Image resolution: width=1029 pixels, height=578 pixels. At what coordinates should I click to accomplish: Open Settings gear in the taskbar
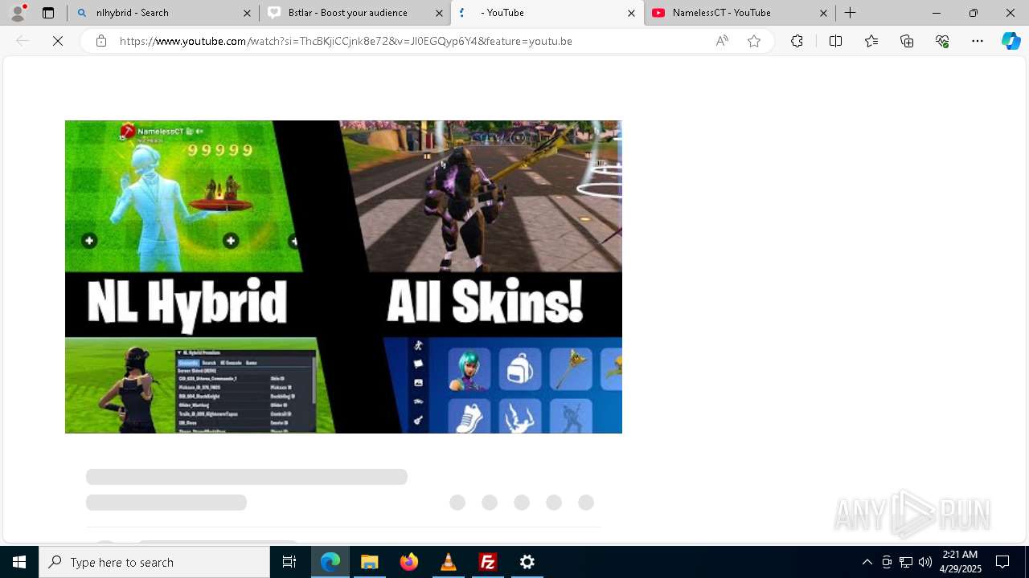pos(527,562)
